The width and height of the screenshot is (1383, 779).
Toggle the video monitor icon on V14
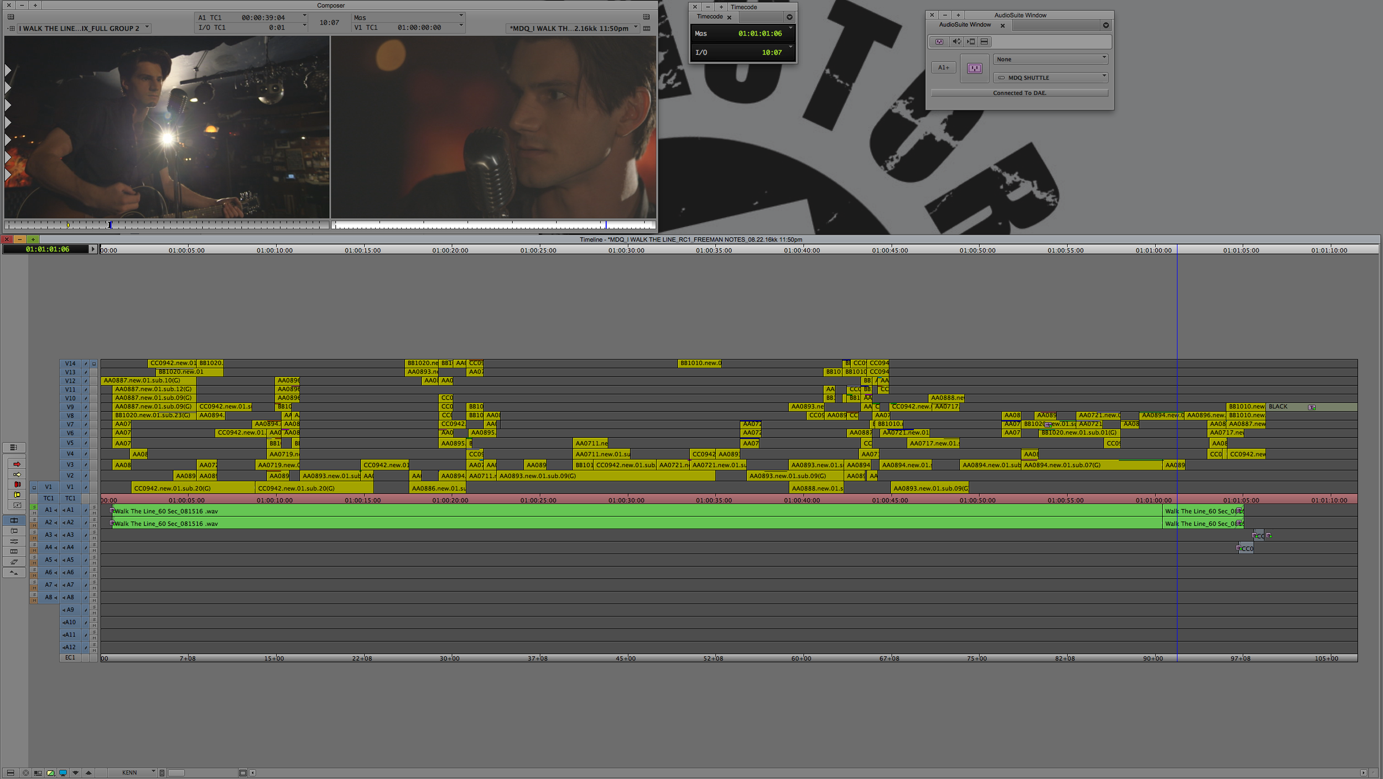pyautogui.click(x=94, y=364)
